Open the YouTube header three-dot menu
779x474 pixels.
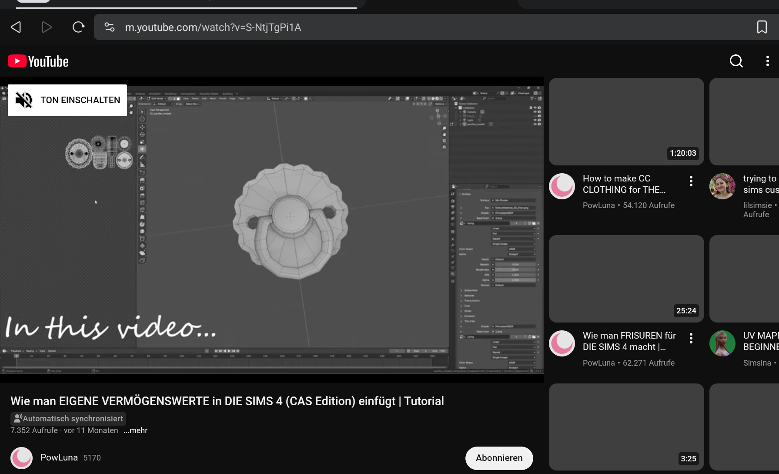(x=767, y=61)
